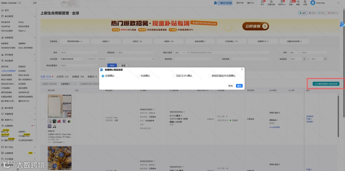Screen dimensions: 345x171
Task: Click the 质量管理 sidebar section icon
Action: 3,114
